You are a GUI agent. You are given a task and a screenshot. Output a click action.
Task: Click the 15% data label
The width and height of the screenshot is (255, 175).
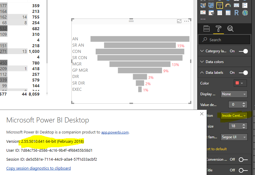tap(181, 46)
